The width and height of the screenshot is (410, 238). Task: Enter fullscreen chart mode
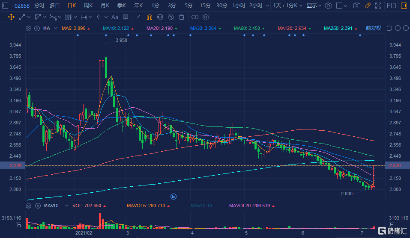pyautogui.click(x=378, y=6)
